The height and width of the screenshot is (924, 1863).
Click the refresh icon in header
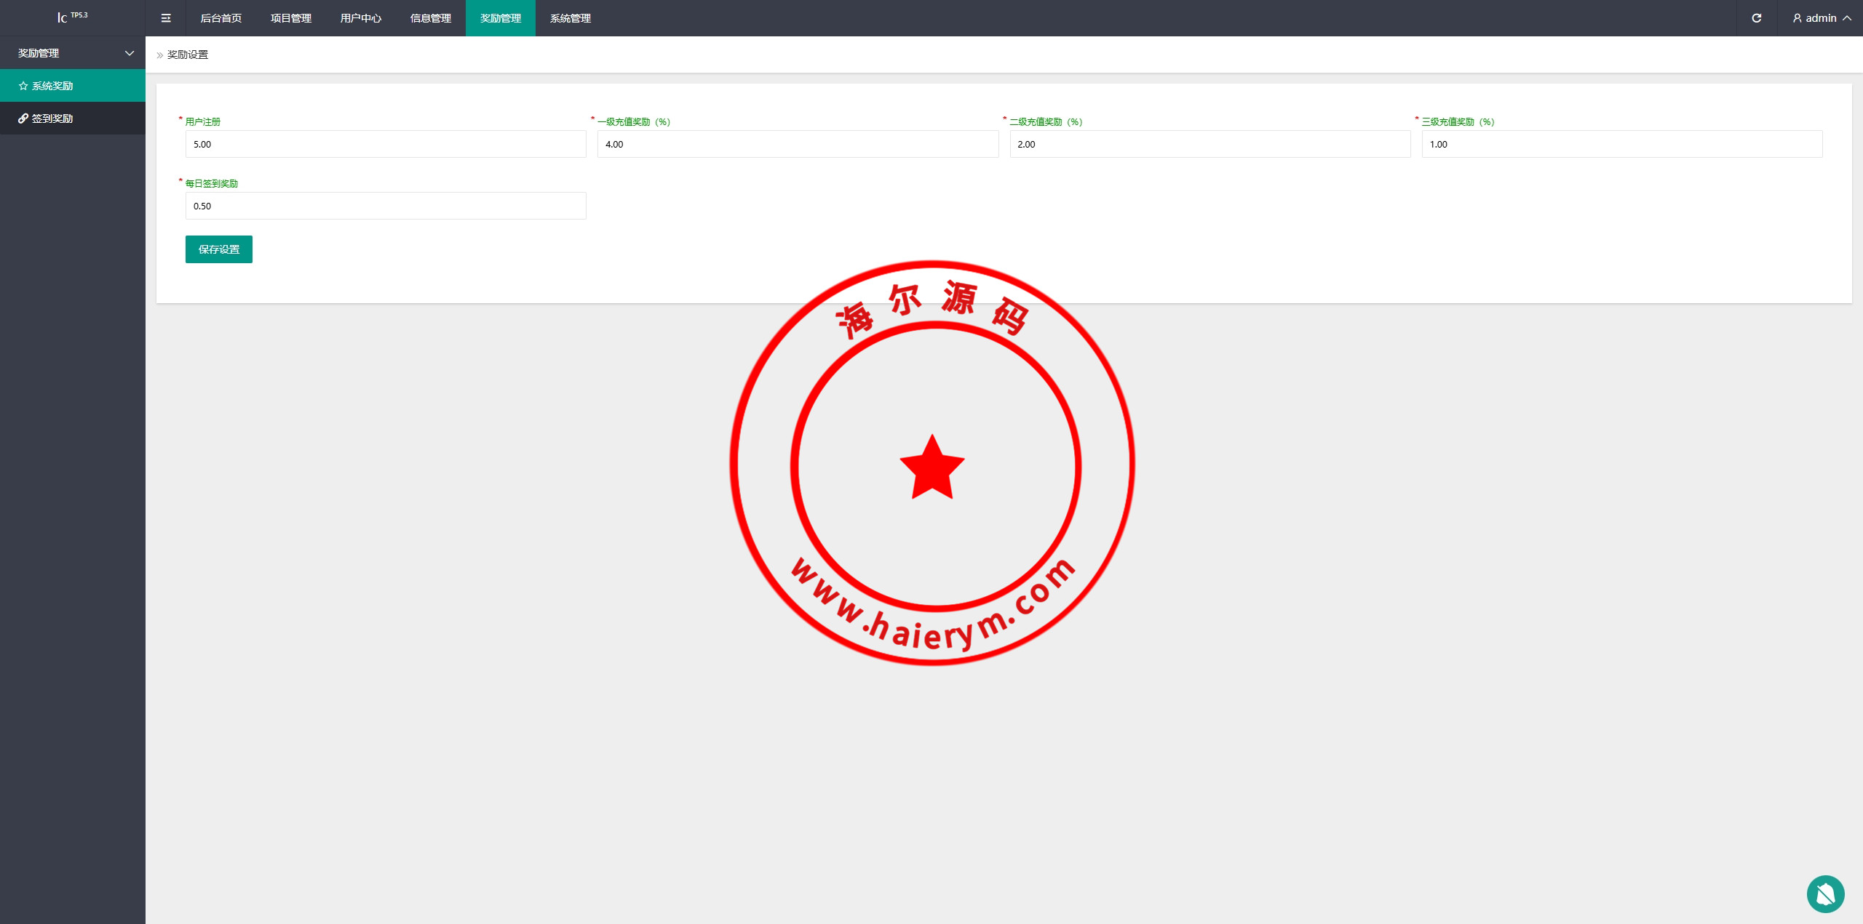pos(1756,18)
